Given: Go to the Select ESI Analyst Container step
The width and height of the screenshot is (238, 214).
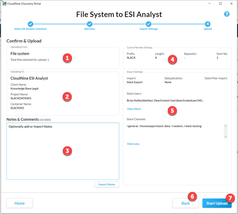Looking at the screenshot, I should (30, 24).
